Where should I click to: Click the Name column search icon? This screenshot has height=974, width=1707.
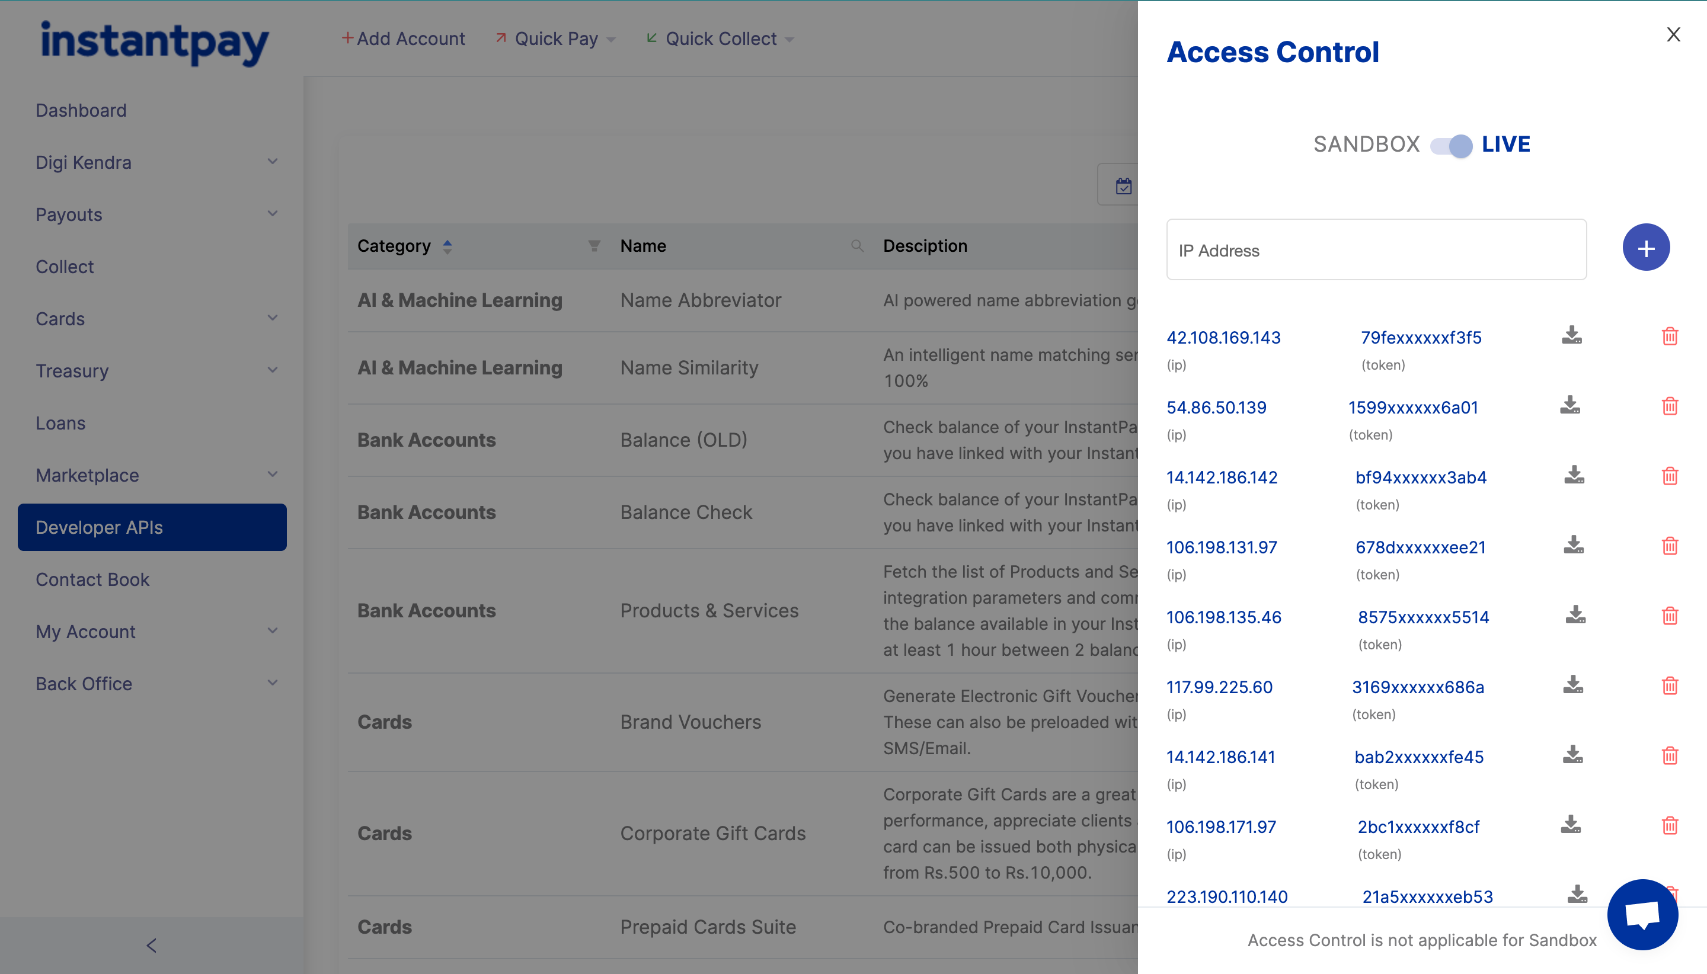[x=856, y=246]
